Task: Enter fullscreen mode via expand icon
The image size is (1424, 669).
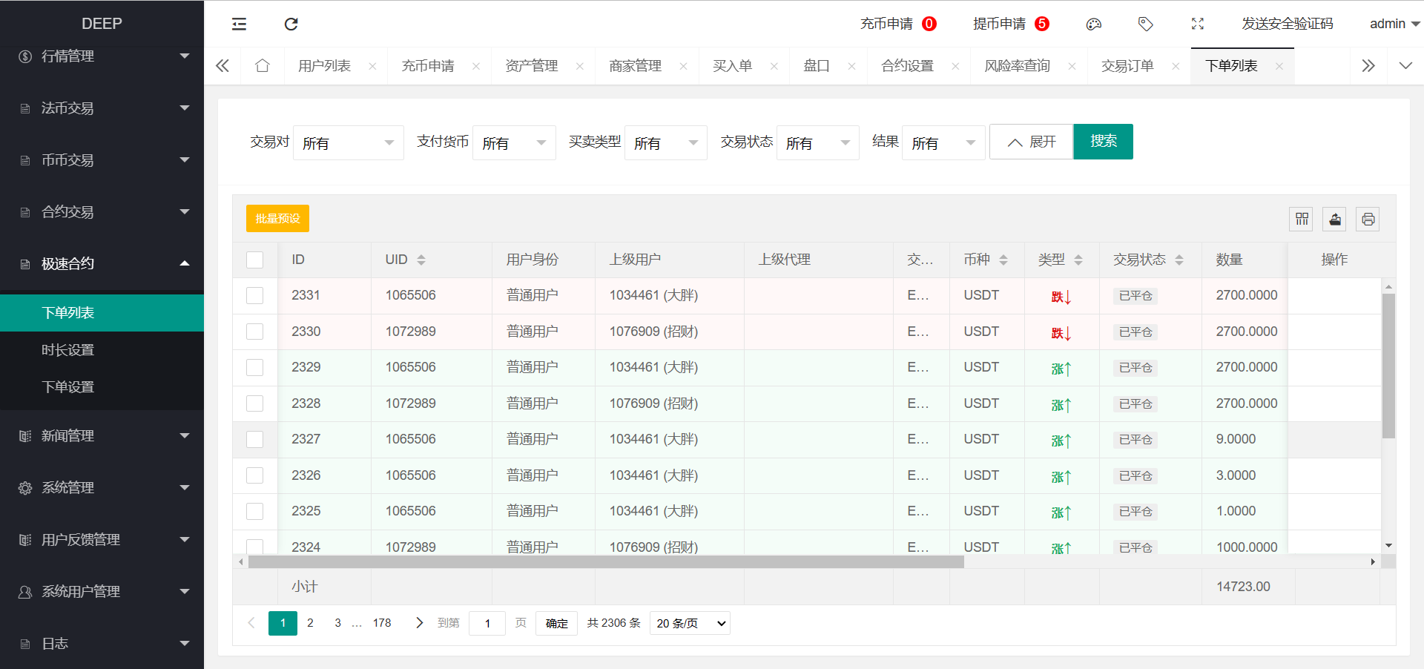Action: tap(1197, 24)
